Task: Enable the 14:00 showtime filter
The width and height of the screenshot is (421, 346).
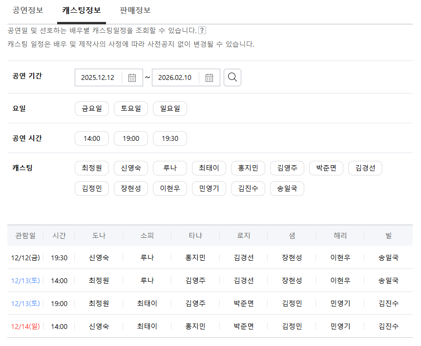Action: [91, 138]
